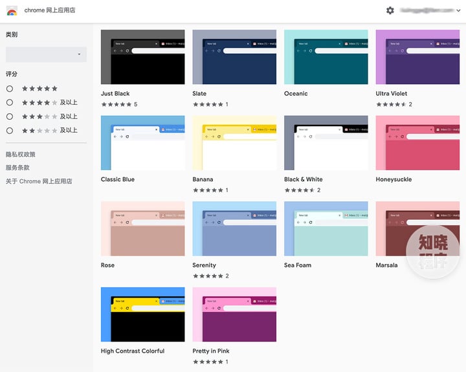Select the three stars 及以上 radio button
Image resolution: width=466 pixels, height=372 pixels.
click(10, 116)
